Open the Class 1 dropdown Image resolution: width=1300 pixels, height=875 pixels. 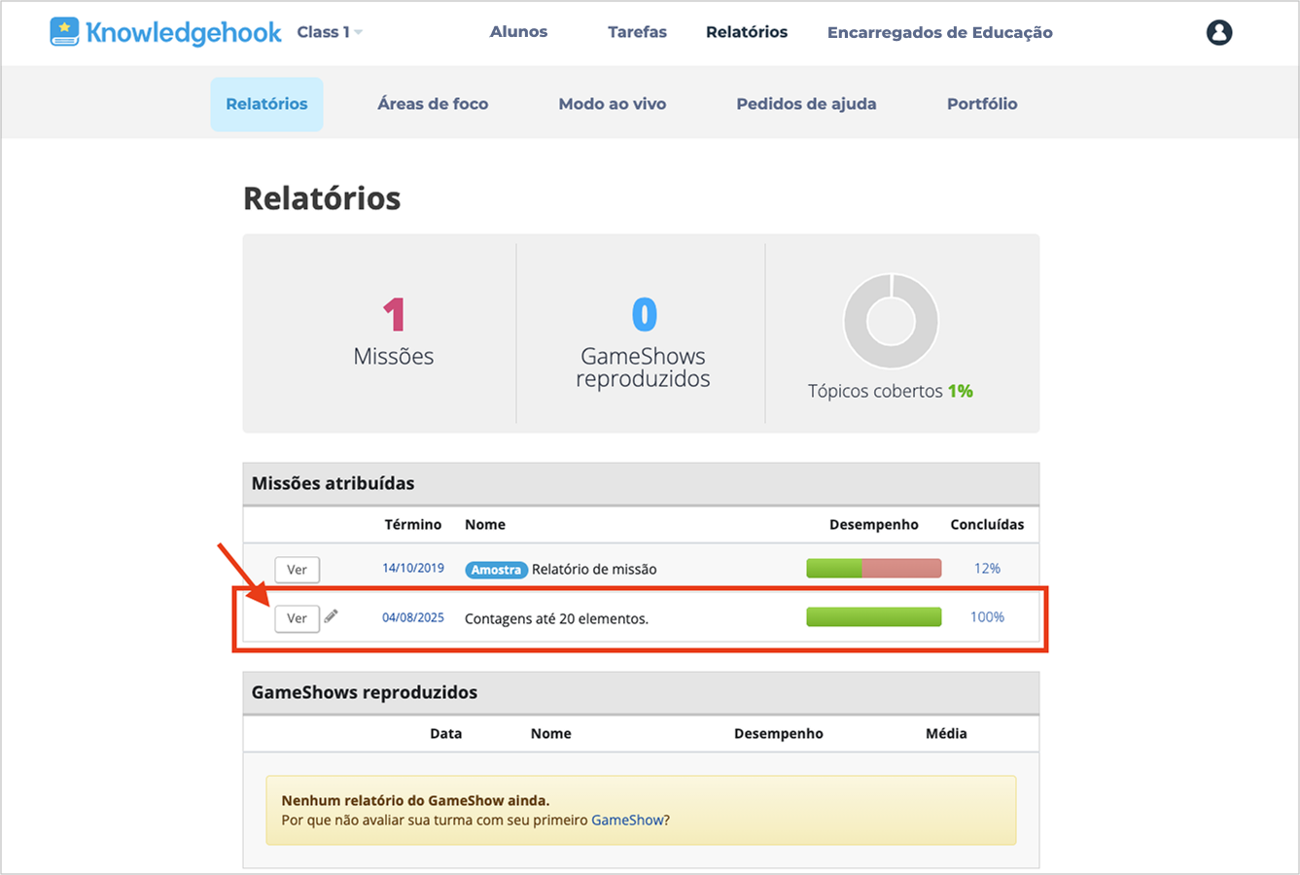click(x=330, y=32)
